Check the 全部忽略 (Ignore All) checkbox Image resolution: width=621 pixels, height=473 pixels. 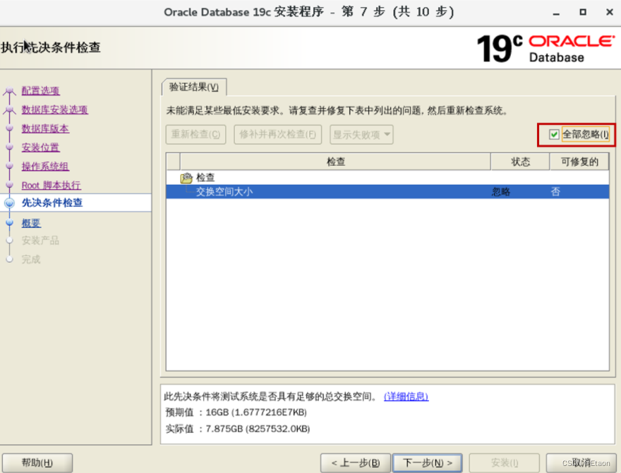554,135
